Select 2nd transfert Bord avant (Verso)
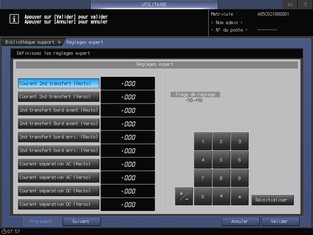Screen dimensions: 313x235 (x=59, y=124)
